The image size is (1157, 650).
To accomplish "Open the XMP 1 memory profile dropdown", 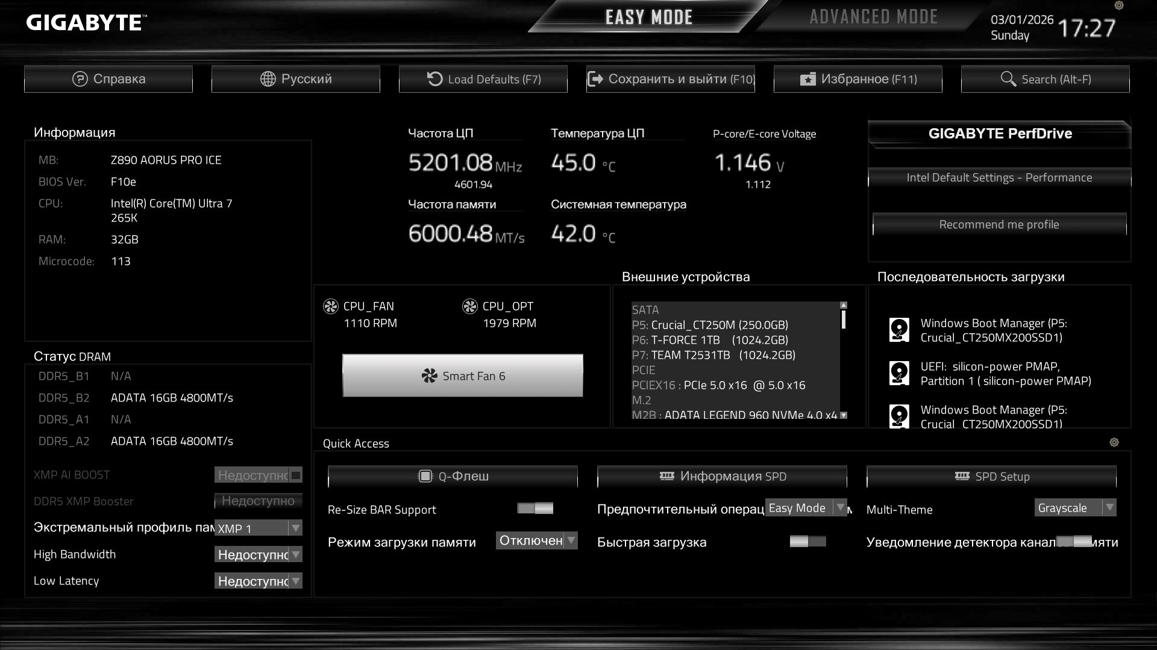I will coord(259,528).
